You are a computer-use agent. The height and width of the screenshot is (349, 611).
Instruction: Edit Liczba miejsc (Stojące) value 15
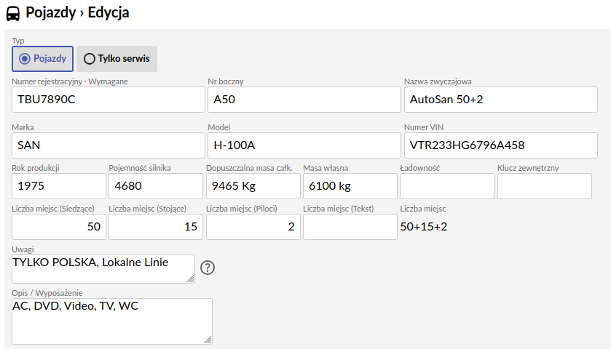coord(156,227)
